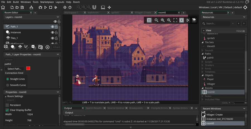Open the Villager object in Resources
The height and width of the screenshot is (129, 251).
pyautogui.click(x=211, y=84)
